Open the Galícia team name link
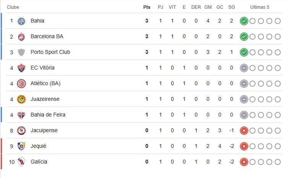Image resolution: width=288 pixels, height=178 pixels. pos(39,162)
